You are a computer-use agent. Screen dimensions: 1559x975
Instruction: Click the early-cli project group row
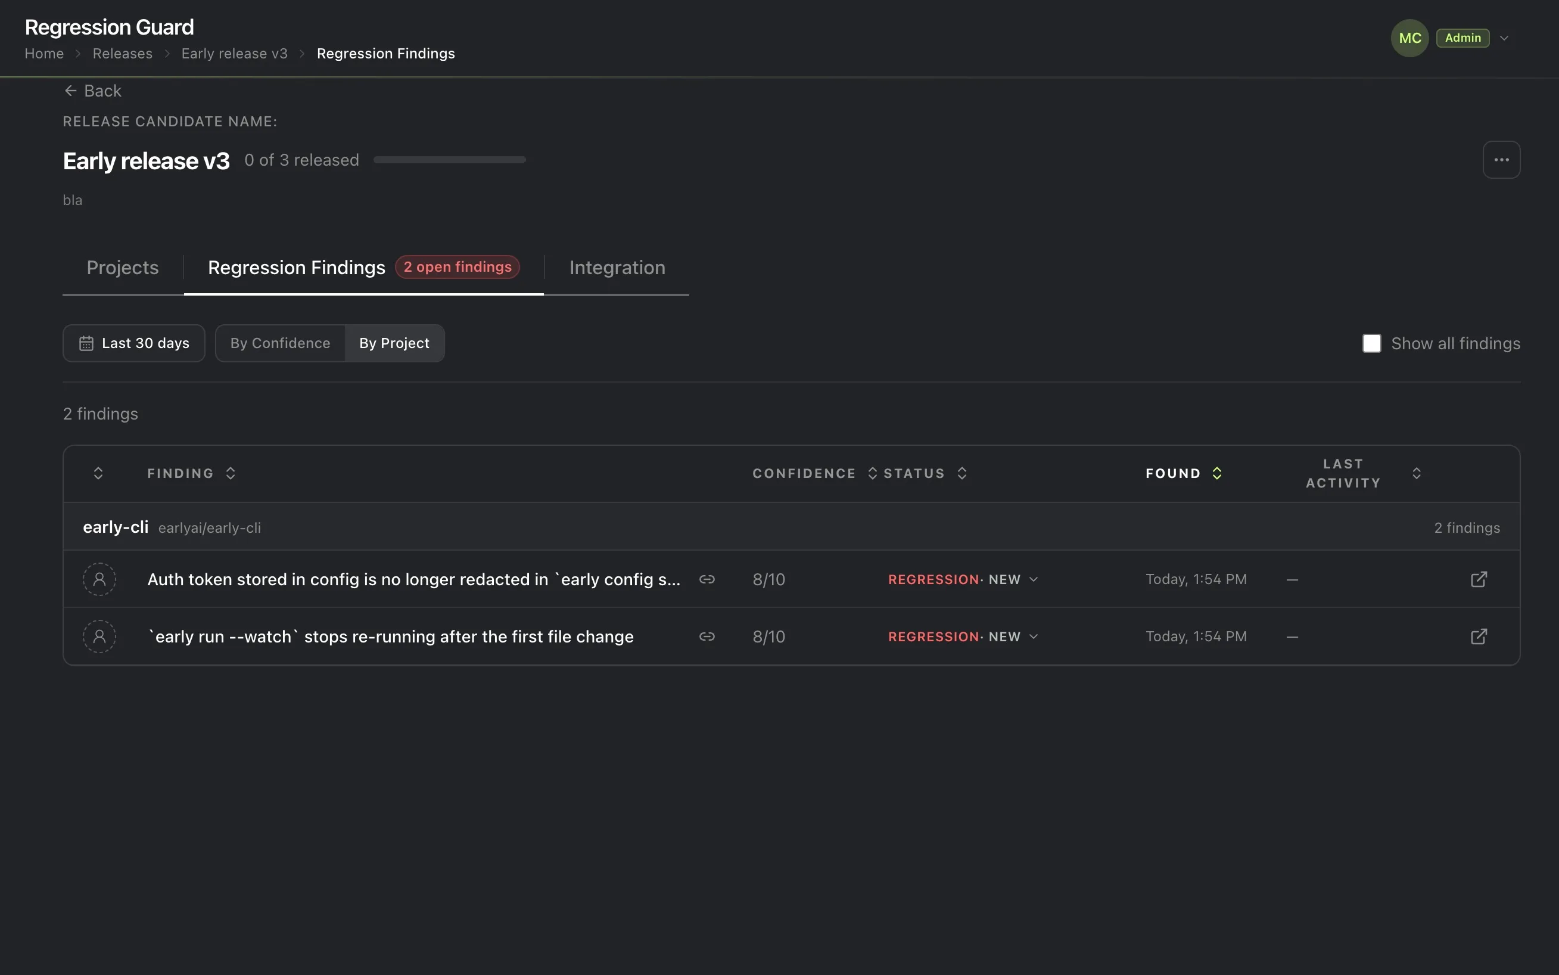coord(792,527)
